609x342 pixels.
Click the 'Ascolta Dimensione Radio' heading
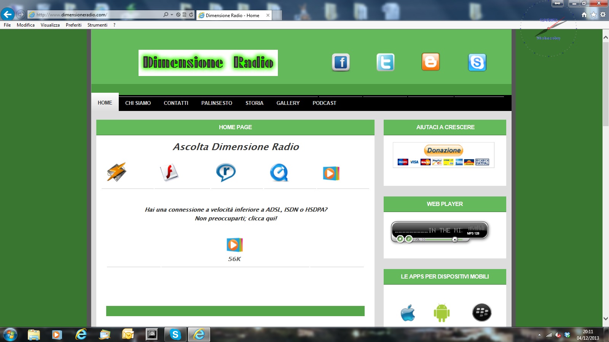[236, 147]
